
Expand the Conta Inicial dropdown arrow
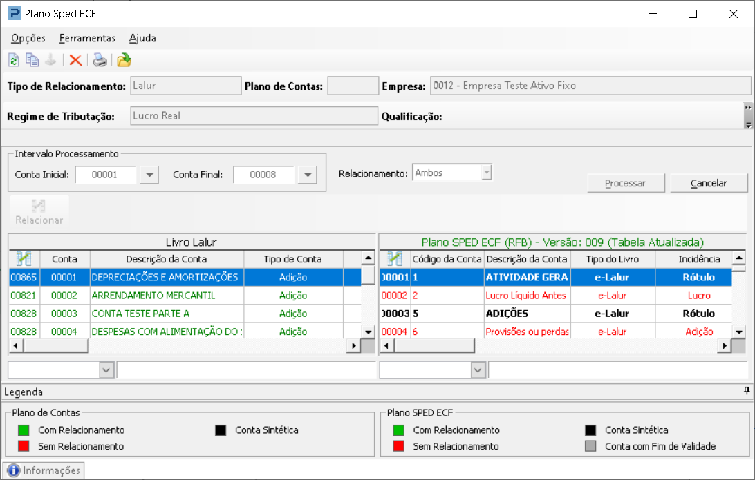pos(149,175)
